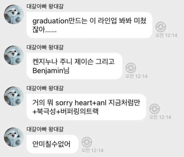The width and height of the screenshot is (184, 157).
Task: Click sender name 대갈아빠 왕대갈 above graduation message
Action: coord(45,6)
